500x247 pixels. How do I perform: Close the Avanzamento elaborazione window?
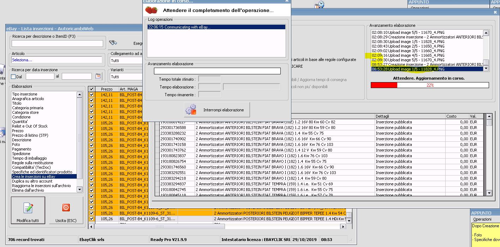[495, 12]
